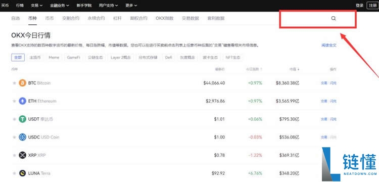Toggle the LUNA favorite star
Viewport: 379px width, 182px height.
[14, 173]
